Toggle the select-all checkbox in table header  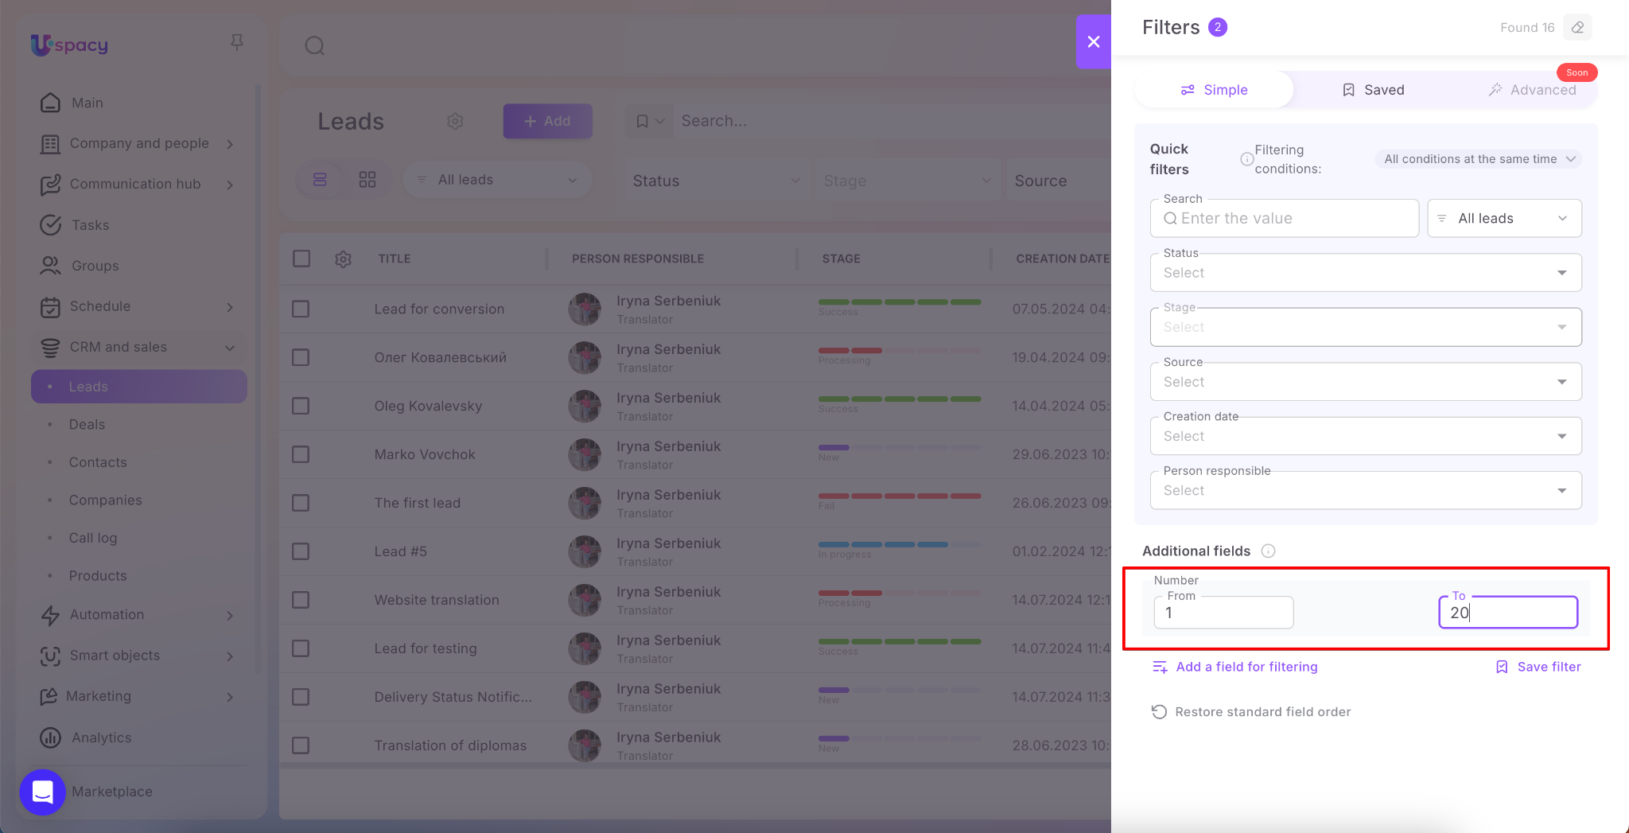coord(301,259)
